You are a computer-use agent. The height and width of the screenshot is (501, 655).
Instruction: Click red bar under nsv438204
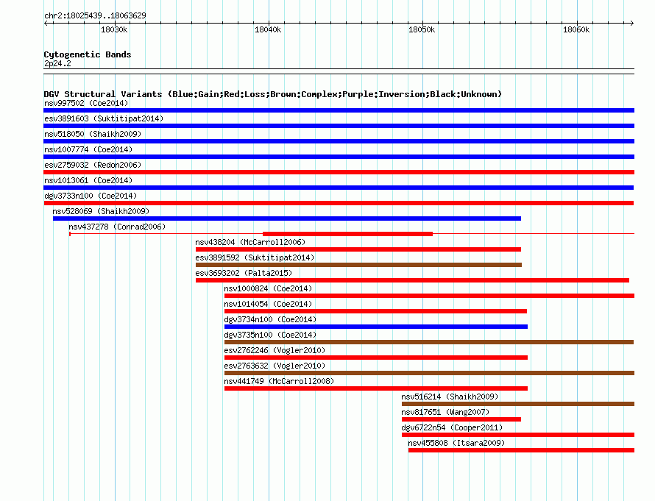358,249
